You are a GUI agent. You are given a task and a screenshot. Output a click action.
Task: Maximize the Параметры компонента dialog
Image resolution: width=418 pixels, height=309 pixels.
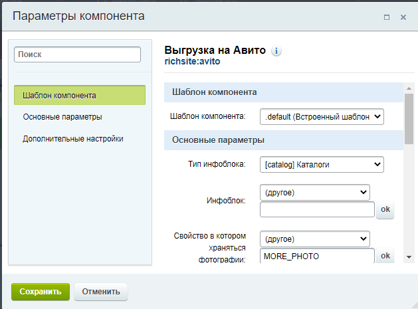pyautogui.click(x=387, y=17)
